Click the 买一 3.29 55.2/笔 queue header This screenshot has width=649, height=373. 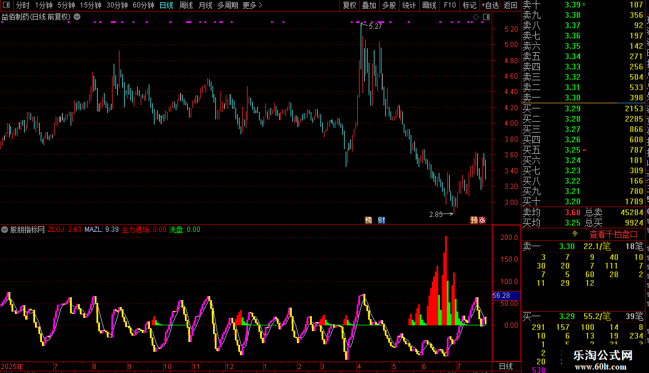tap(583, 316)
